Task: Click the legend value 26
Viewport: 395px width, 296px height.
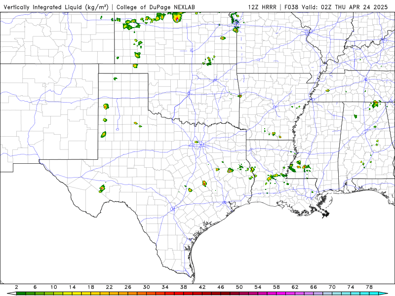Action: (128, 287)
